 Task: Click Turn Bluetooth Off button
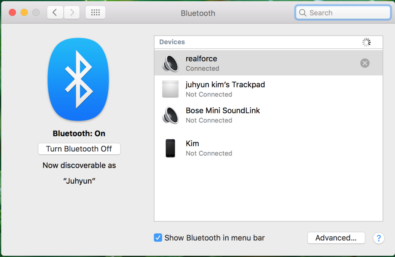tap(79, 149)
